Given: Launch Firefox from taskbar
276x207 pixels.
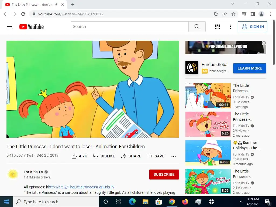Looking at the screenshot, I should 185,202.
